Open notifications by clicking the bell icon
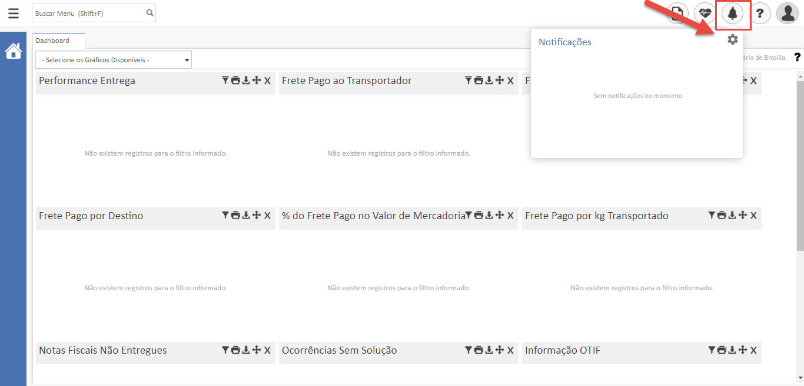Image resolution: width=804 pixels, height=386 pixels. click(733, 13)
